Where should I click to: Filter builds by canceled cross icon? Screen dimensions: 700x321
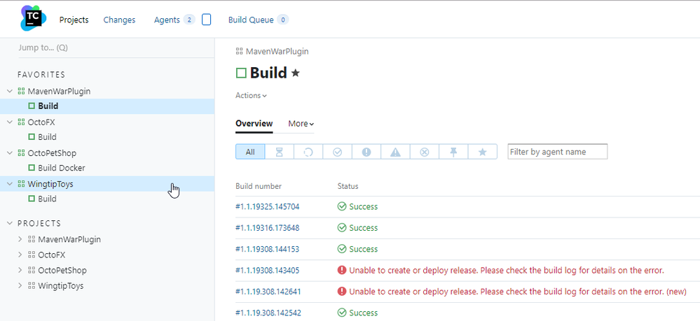pos(425,152)
